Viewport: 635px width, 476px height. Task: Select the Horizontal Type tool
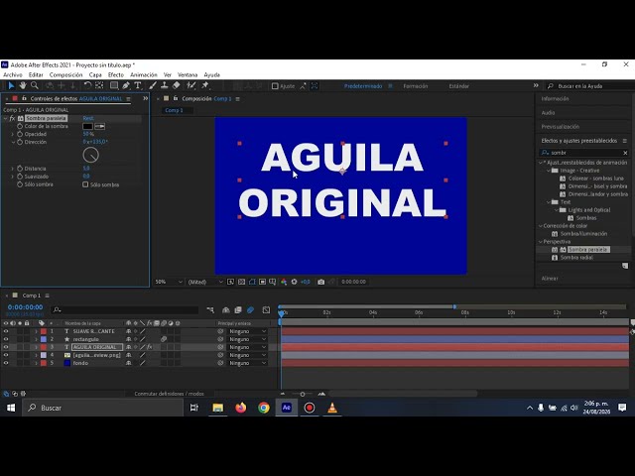tap(138, 85)
